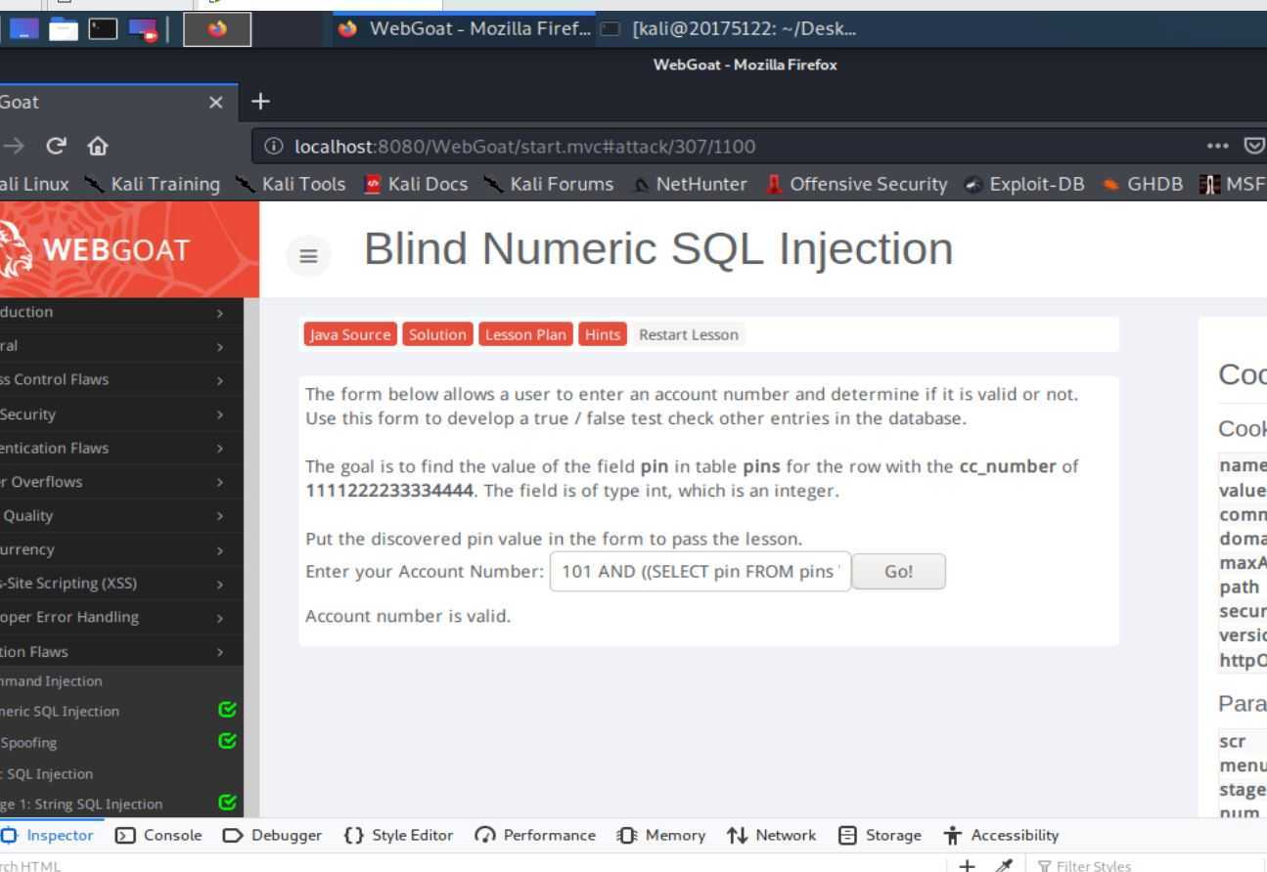Expand the Access Control Flaws menu chevron
This screenshot has width=1267, height=872.
[x=220, y=380]
